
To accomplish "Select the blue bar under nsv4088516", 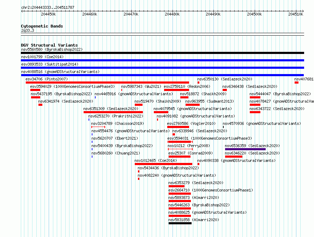I will coord(162,75).
